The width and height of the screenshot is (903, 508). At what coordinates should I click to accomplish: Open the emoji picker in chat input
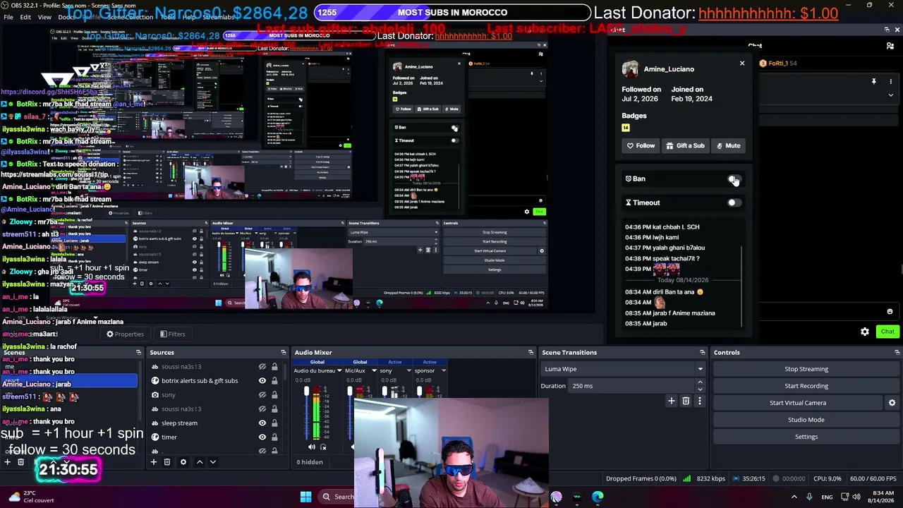[890, 311]
